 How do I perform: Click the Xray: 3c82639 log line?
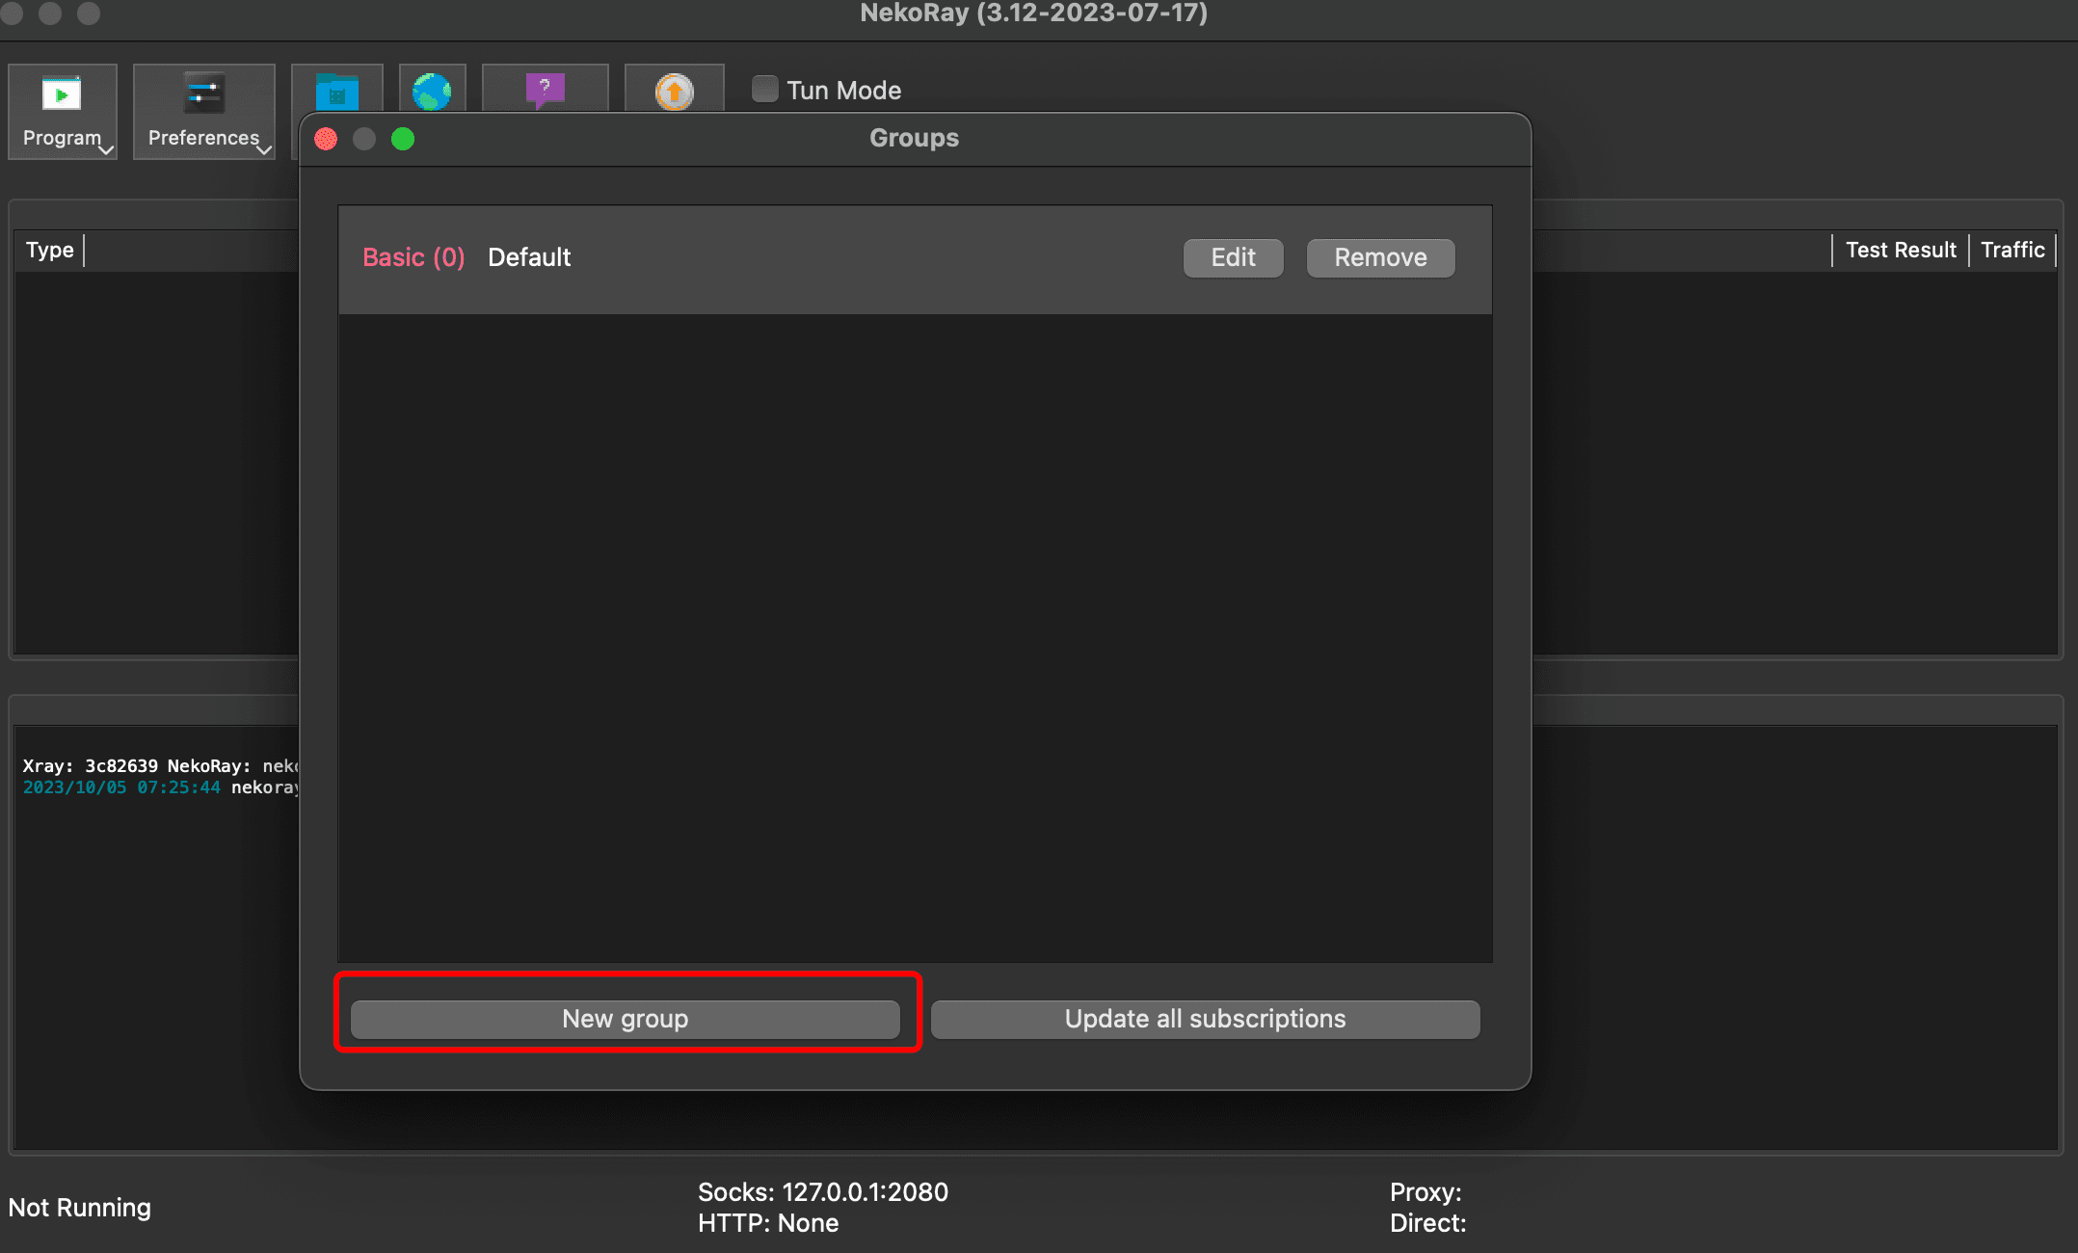click(161, 766)
